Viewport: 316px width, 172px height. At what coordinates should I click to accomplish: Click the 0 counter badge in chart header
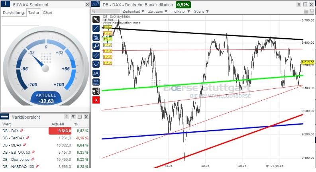[299, 4]
